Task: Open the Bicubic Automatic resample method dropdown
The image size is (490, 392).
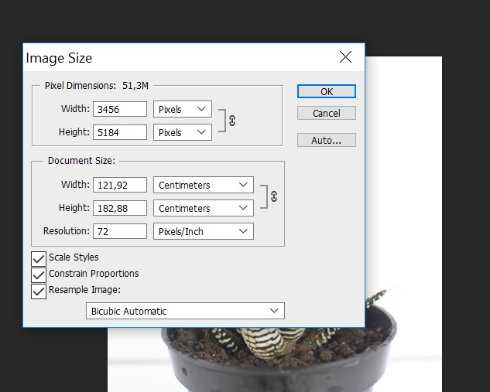Action: [x=185, y=311]
